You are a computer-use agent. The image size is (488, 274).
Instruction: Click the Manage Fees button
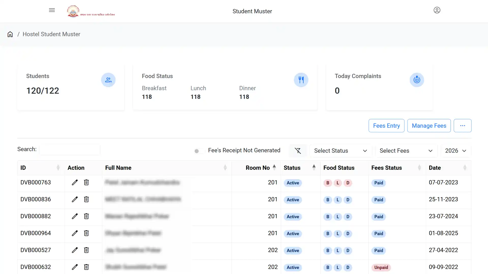(x=429, y=126)
